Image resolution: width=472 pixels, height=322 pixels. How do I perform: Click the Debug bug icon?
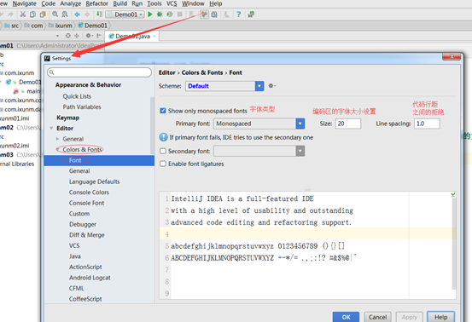160,14
